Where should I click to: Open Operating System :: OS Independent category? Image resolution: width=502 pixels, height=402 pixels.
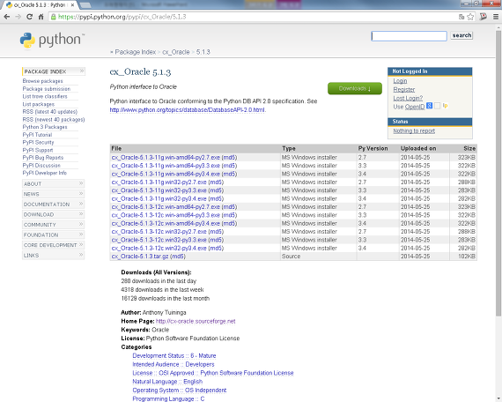click(180, 391)
